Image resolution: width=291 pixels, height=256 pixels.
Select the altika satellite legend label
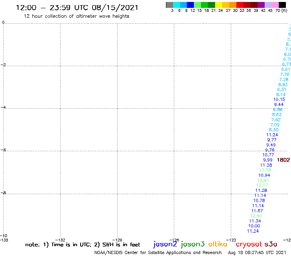coord(218,244)
